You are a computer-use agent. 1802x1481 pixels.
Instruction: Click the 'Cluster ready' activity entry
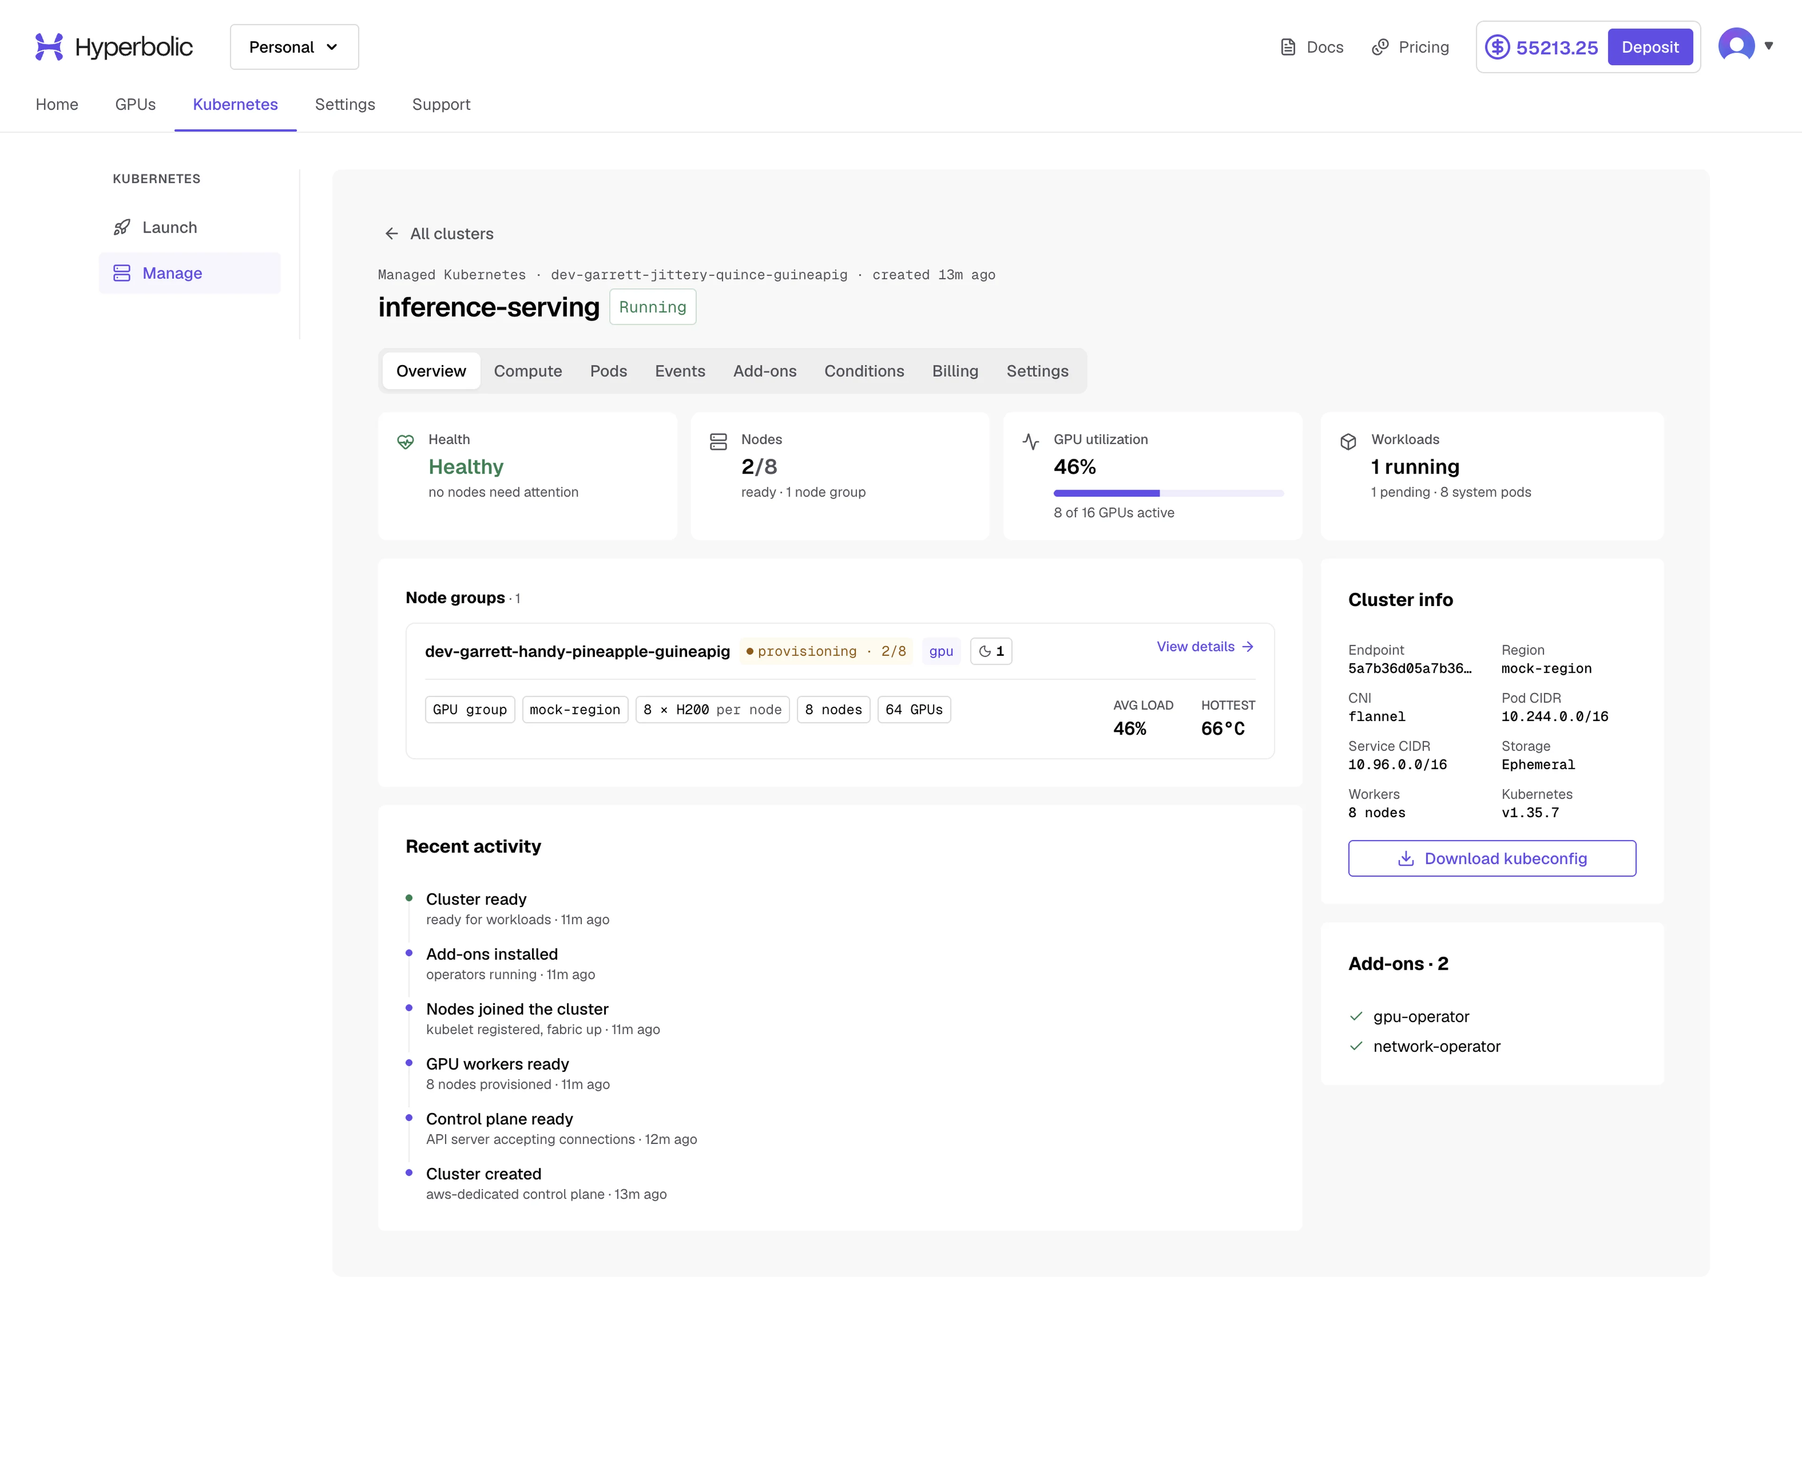pyautogui.click(x=518, y=909)
